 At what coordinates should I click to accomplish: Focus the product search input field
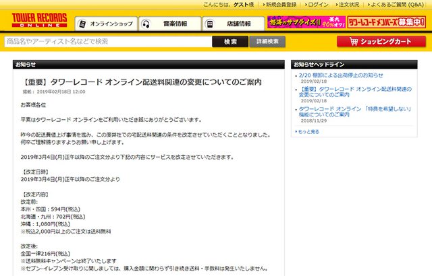[108, 42]
